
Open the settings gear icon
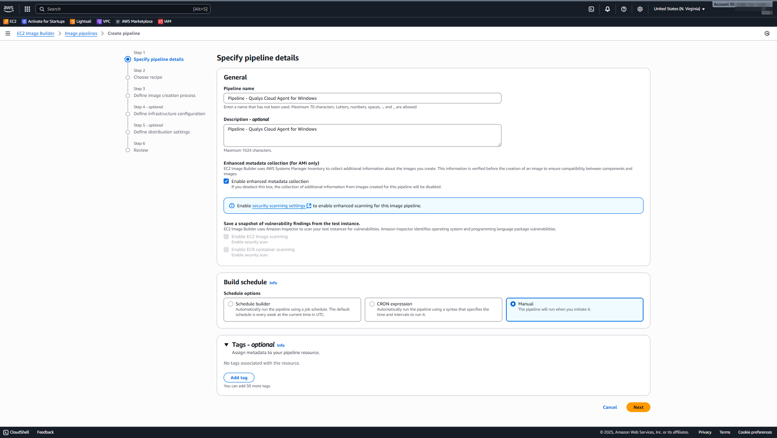pyautogui.click(x=640, y=9)
